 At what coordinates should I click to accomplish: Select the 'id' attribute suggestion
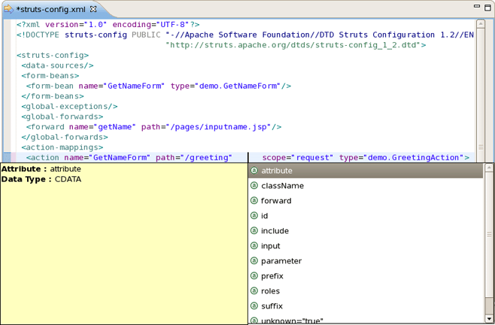pos(264,216)
